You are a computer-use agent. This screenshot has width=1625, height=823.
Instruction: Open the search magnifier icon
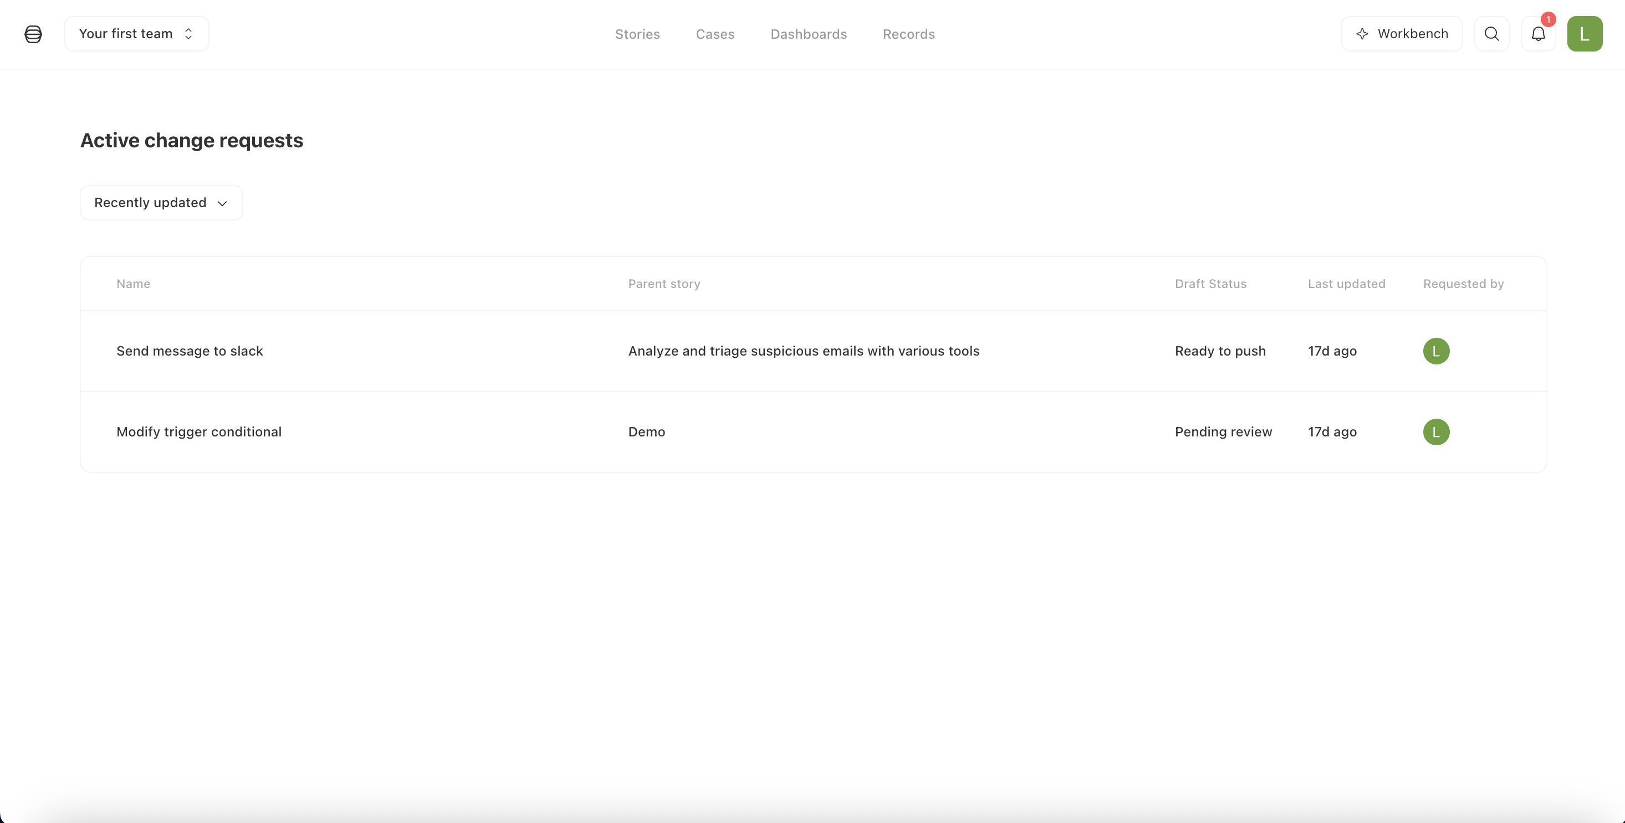(x=1491, y=34)
